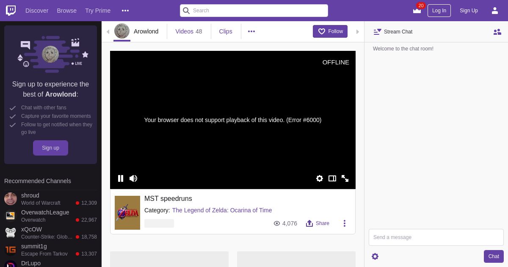Click the Chat send button
Screen dimensions: 508x267
[494, 256]
